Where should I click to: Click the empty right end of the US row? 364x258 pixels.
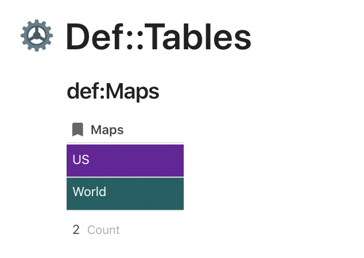tap(171, 160)
